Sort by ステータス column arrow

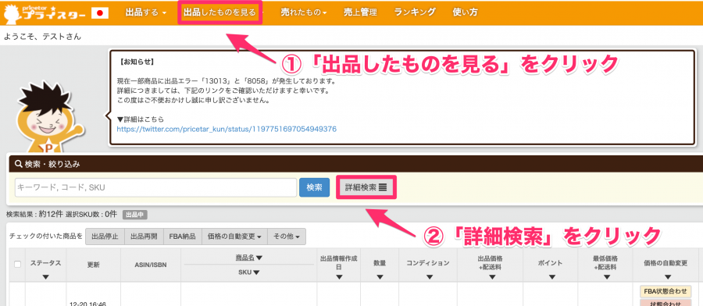[45, 277]
